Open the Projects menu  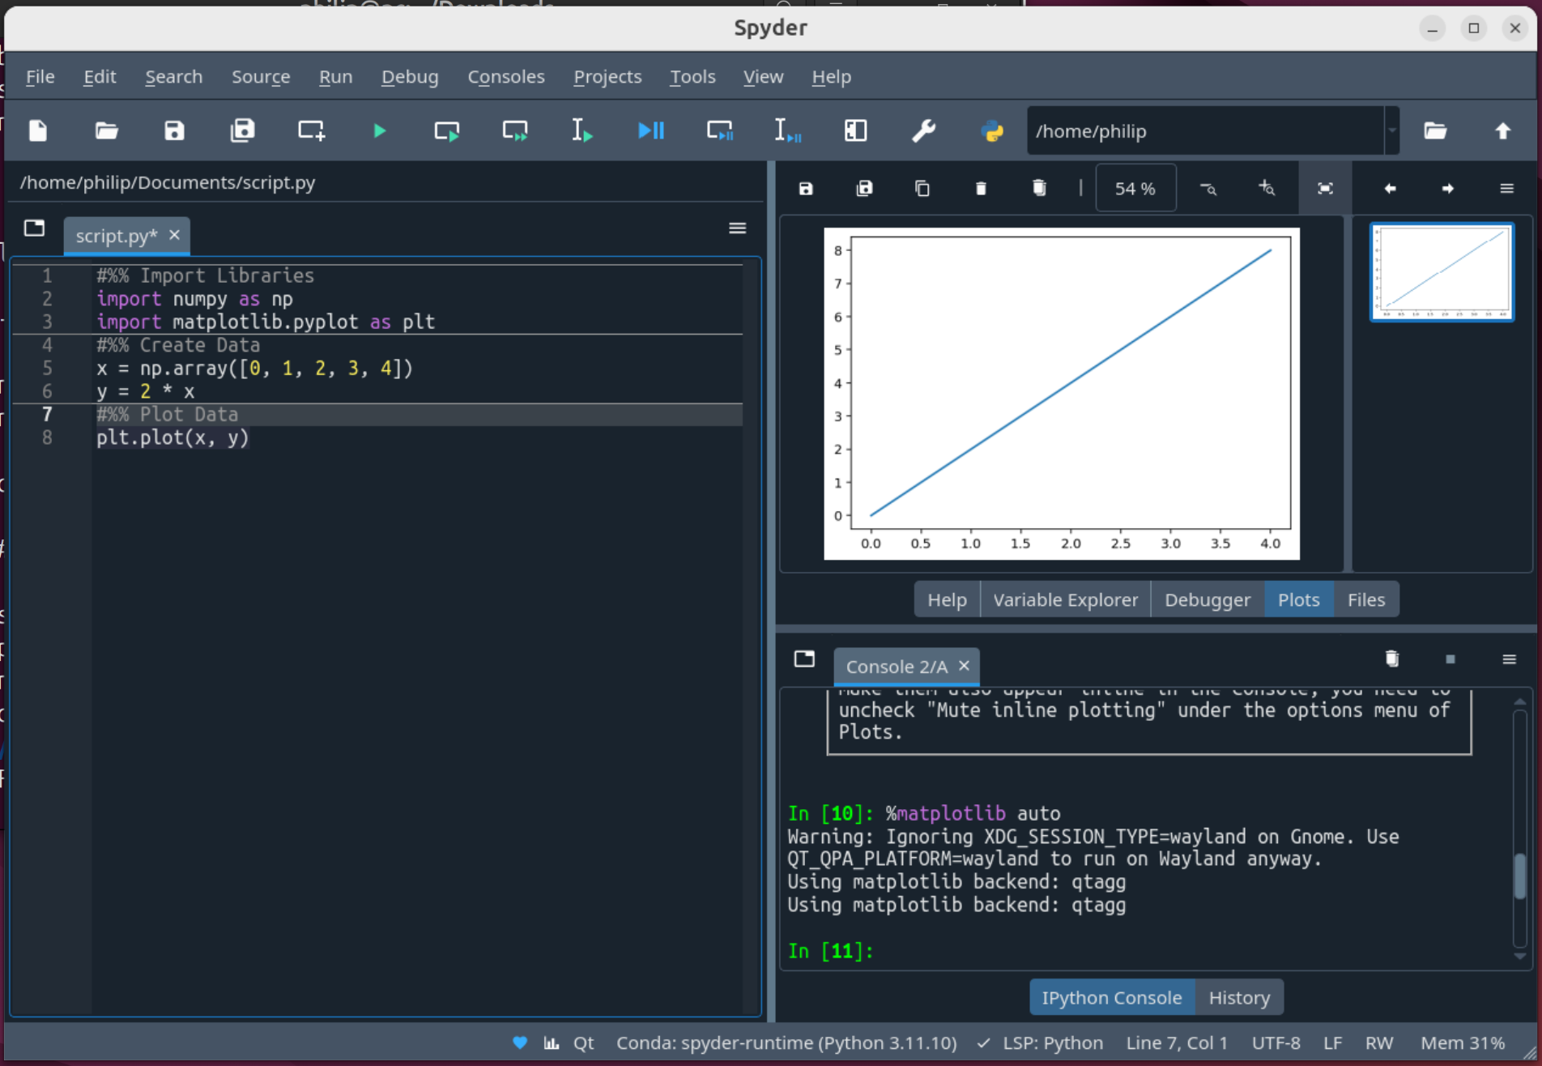[x=607, y=77]
